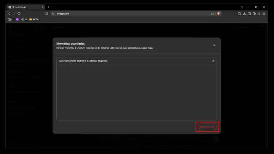Select the Rui Neto memory entry
Image resolution: width=274 pixels, height=154 pixels.
click(114, 61)
